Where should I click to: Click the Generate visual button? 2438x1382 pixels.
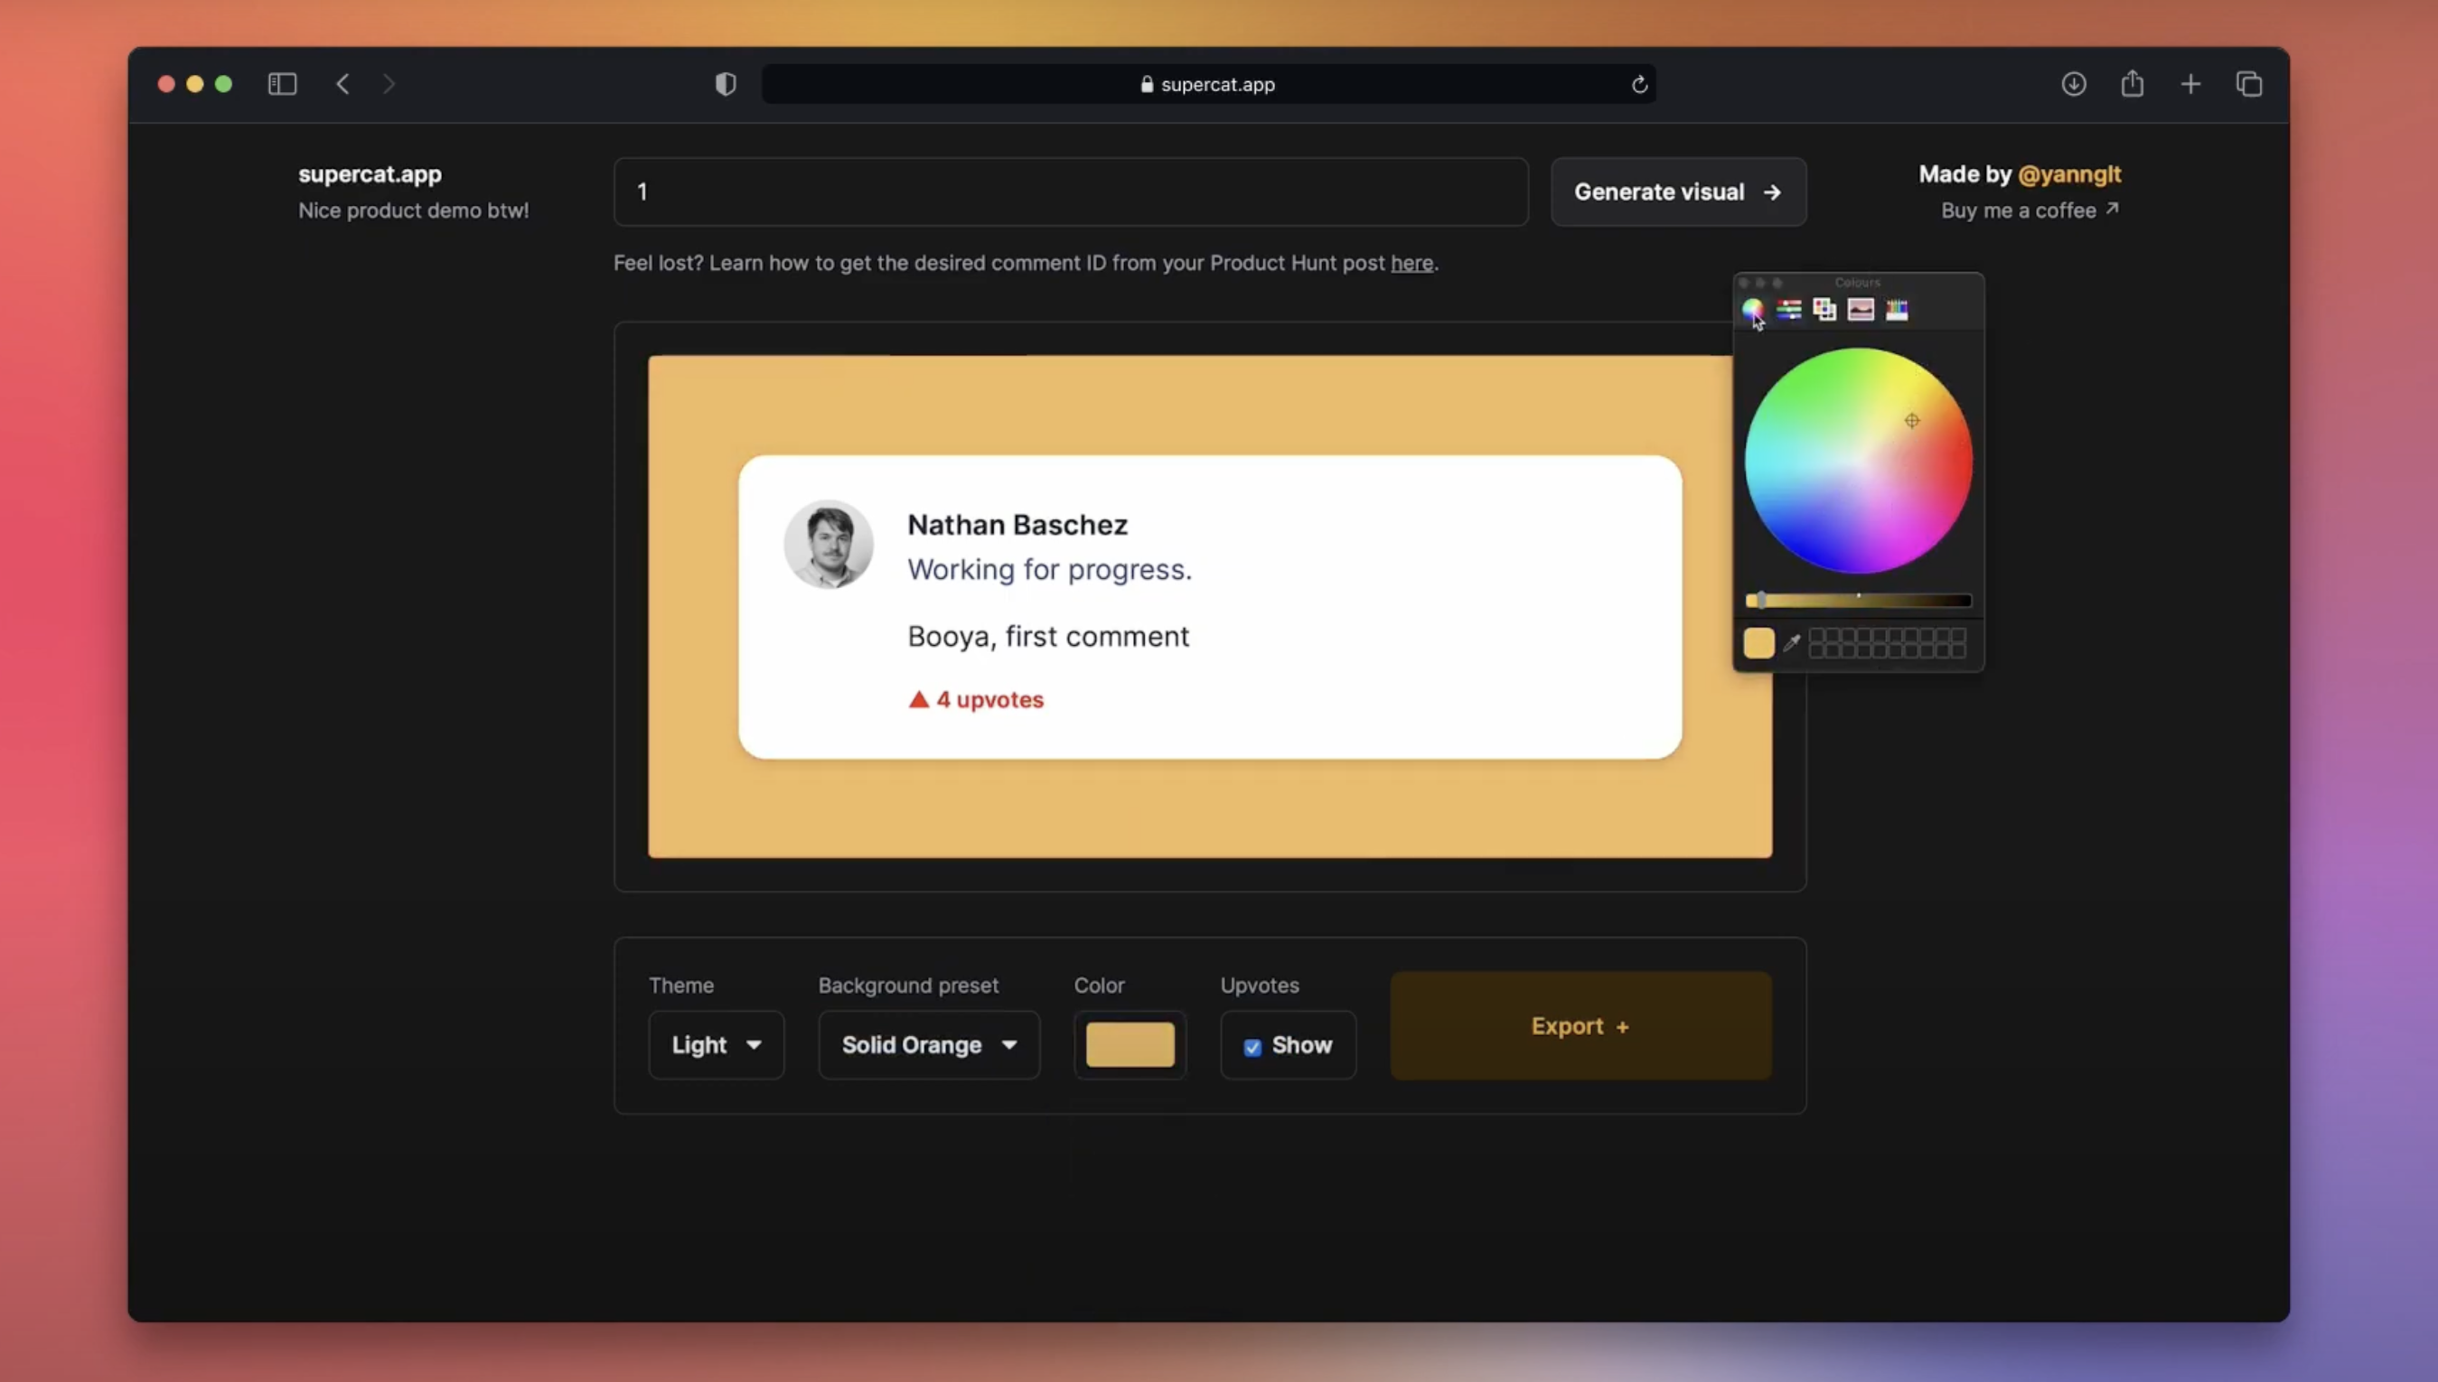pyautogui.click(x=1677, y=191)
